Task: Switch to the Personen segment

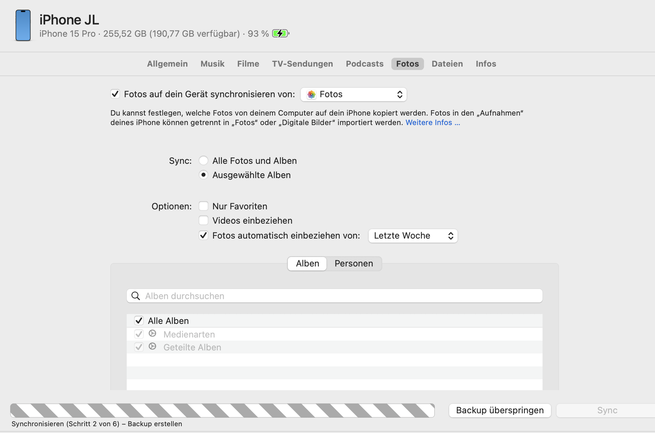Action: 354,264
